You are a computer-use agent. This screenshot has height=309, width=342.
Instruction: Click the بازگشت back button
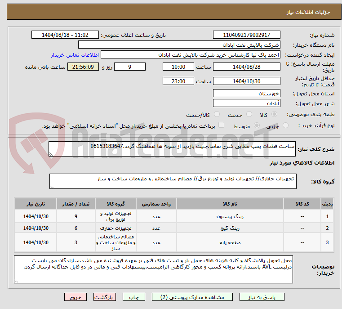tap(104, 297)
